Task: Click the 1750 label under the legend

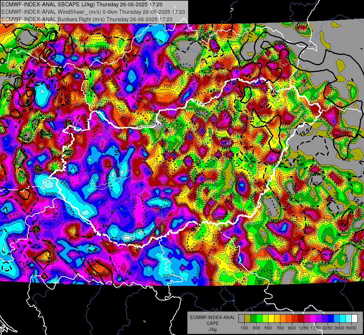Action: tap(316, 328)
